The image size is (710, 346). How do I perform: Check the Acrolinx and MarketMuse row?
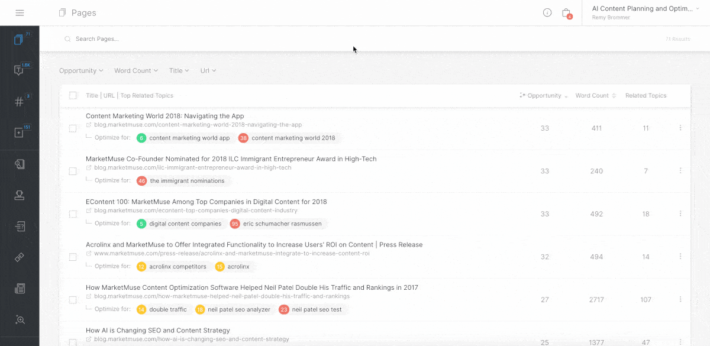73,257
